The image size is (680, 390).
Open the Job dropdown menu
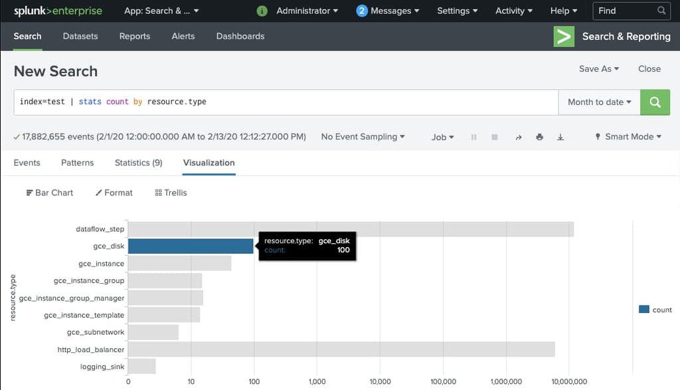pyautogui.click(x=442, y=137)
